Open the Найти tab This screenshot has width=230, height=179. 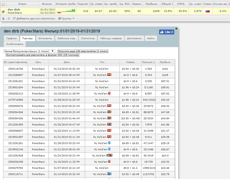pos(151,38)
